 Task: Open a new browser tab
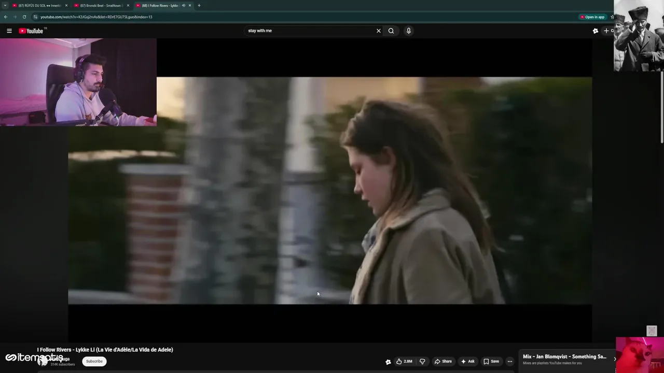199,5
